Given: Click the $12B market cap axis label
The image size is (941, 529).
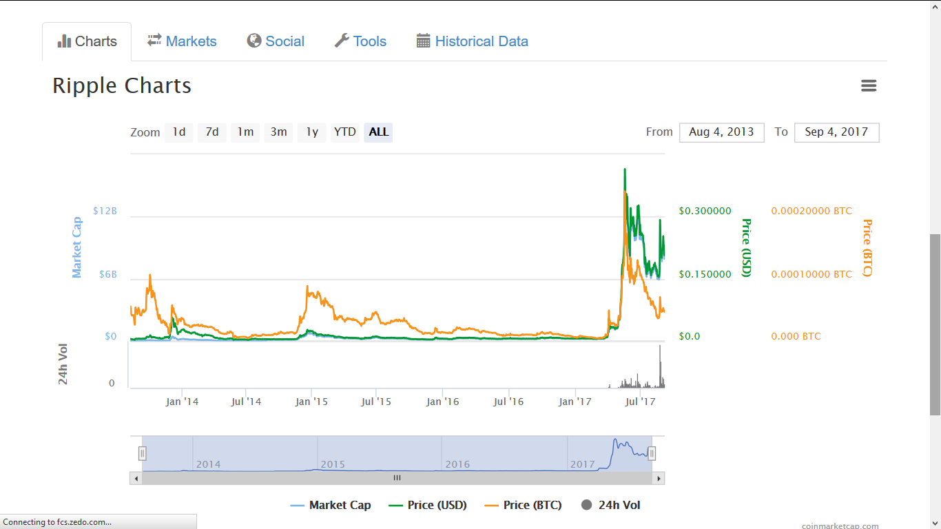Looking at the screenshot, I should point(105,211).
